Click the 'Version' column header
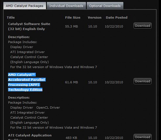This screenshot has height=140, width=161. point(95,18)
